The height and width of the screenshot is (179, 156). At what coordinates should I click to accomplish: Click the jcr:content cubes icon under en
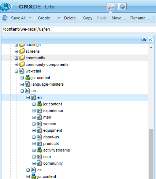coord(39,104)
